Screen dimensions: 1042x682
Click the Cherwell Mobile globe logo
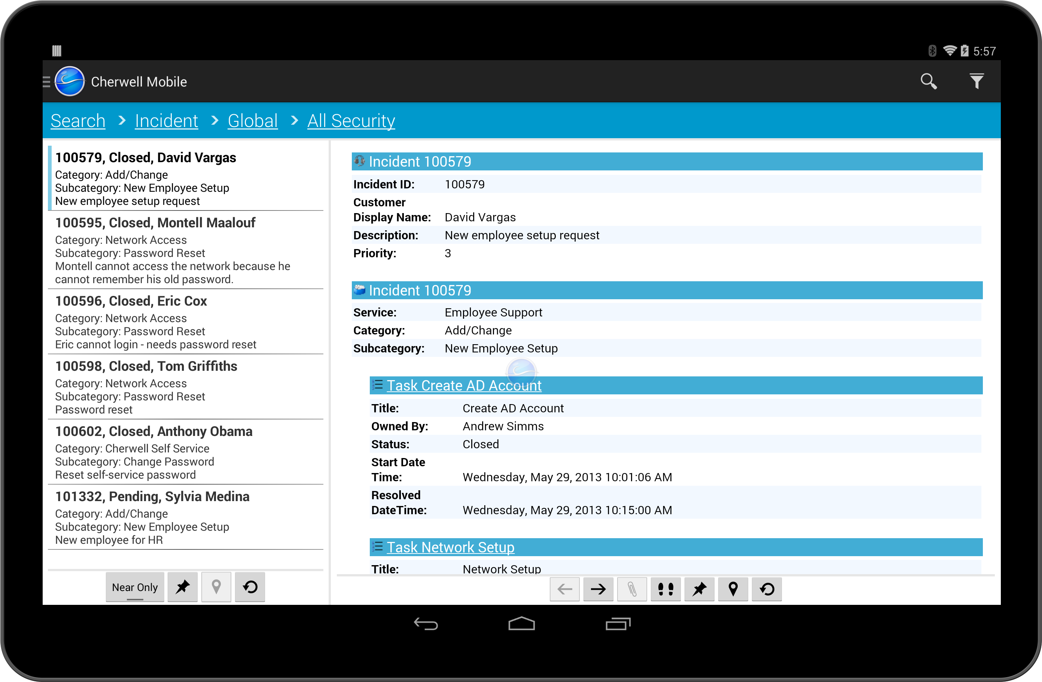(x=70, y=82)
